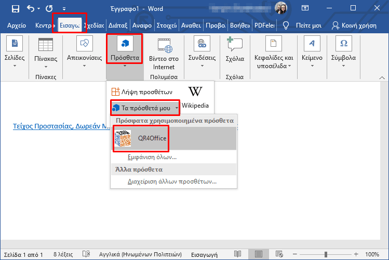Open the Σελίδες pages dropdown
This screenshot has width=389, height=260.
click(15, 51)
